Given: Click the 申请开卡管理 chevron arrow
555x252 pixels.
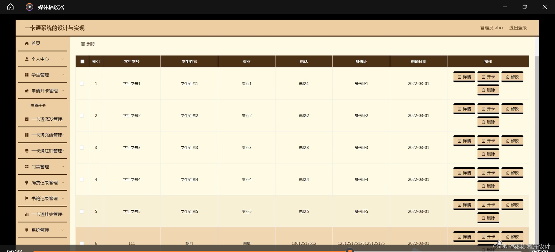Looking at the screenshot, I should point(63,91).
